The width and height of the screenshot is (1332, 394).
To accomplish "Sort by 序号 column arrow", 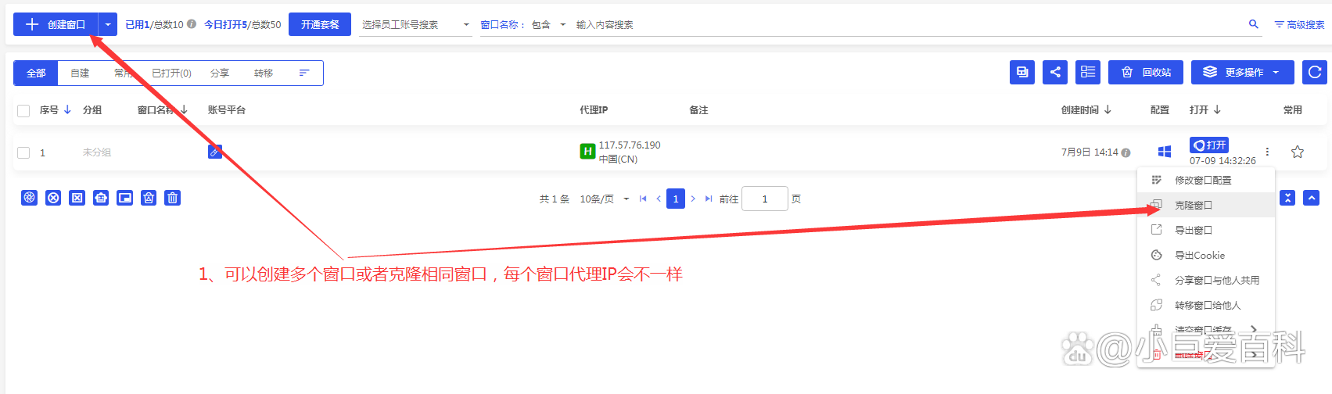I will [x=67, y=109].
